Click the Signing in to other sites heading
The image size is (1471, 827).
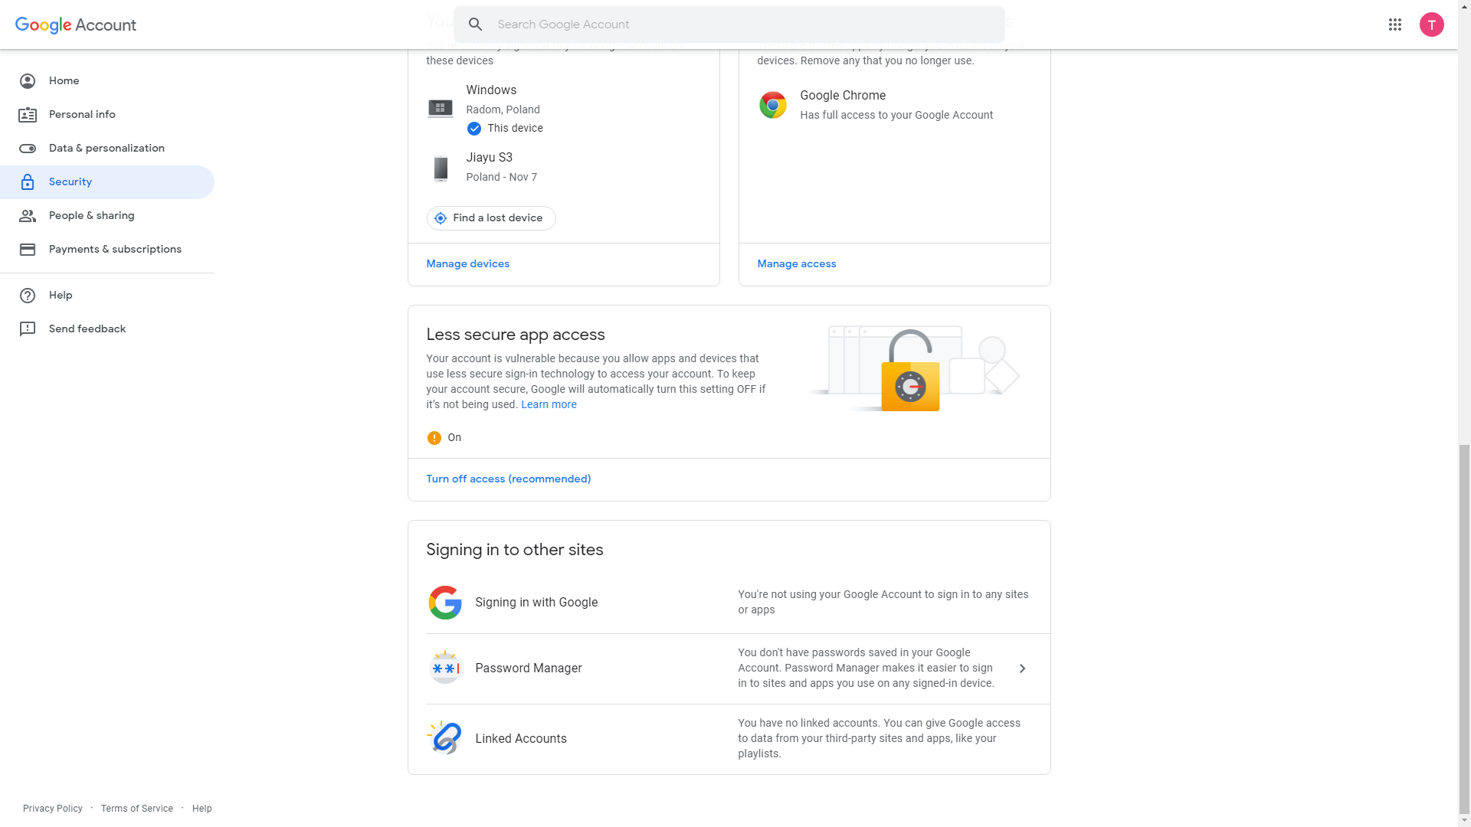[x=515, y=551]
